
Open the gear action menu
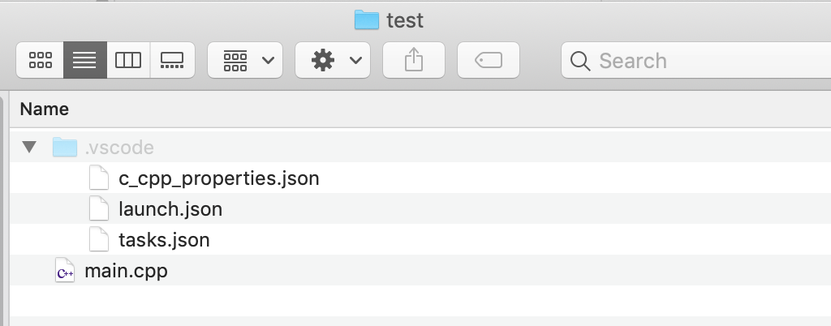[333, 60]
